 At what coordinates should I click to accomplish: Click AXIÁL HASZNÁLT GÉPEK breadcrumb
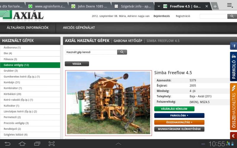pos(87,41)
